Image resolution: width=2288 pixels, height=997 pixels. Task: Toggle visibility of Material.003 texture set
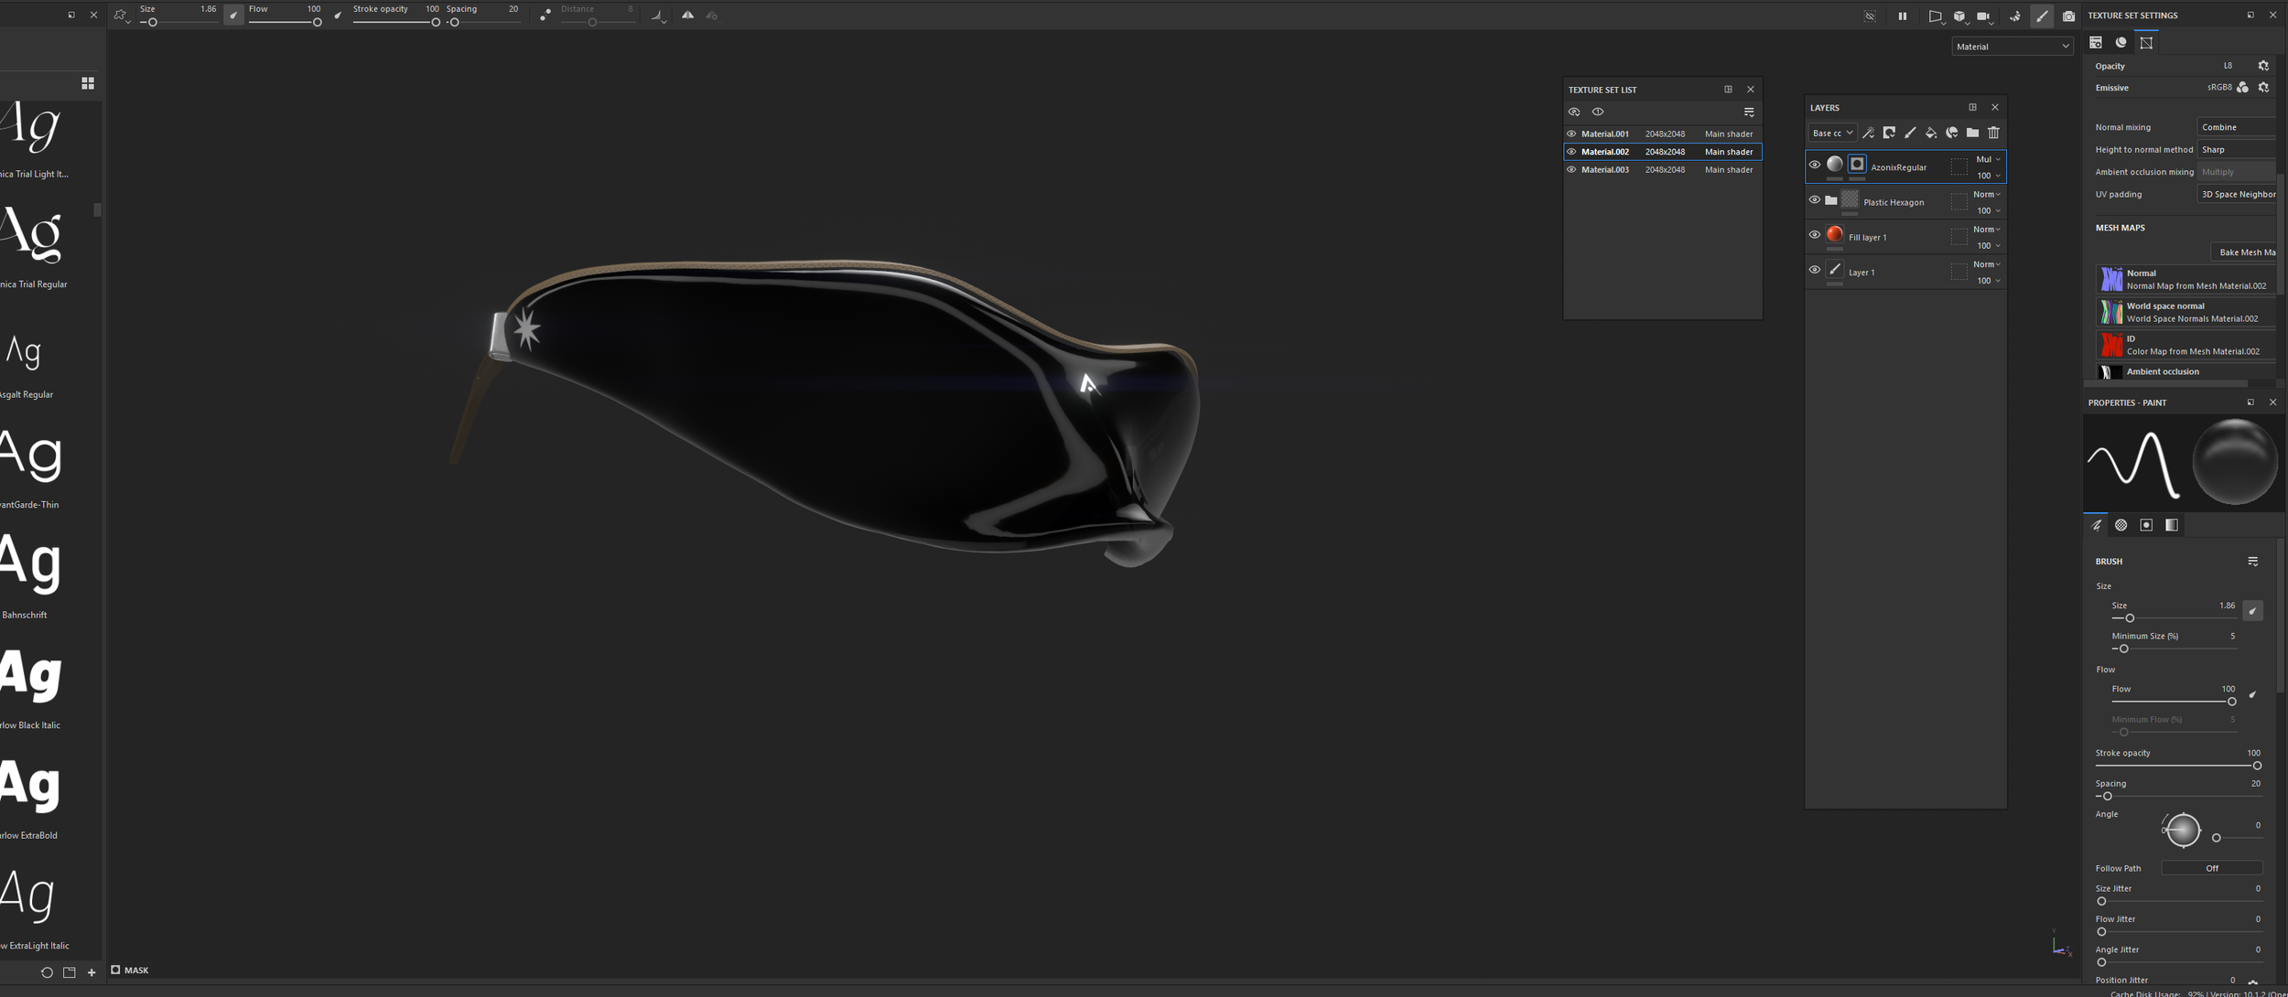[1571, 170]
